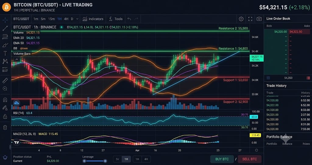The width and height of the screenshot is (312, 165).
Task: Click the Support 1: 53,650 level label
Action: [x=236, y=80]
